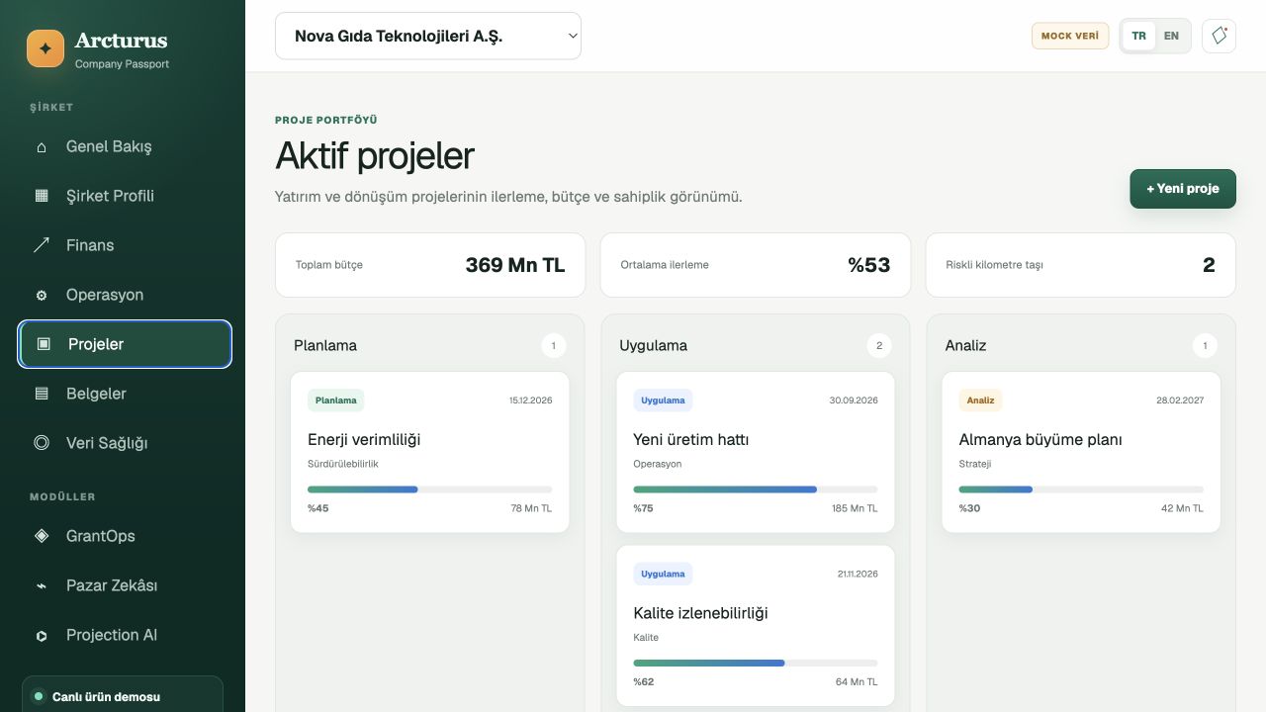Select the Şirket Profili grid icon
Image resolution: width=1266 pixels, height=712 pixels.
click(42, 196)
